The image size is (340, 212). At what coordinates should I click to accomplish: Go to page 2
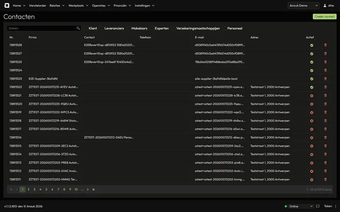[x=28, y=190]
